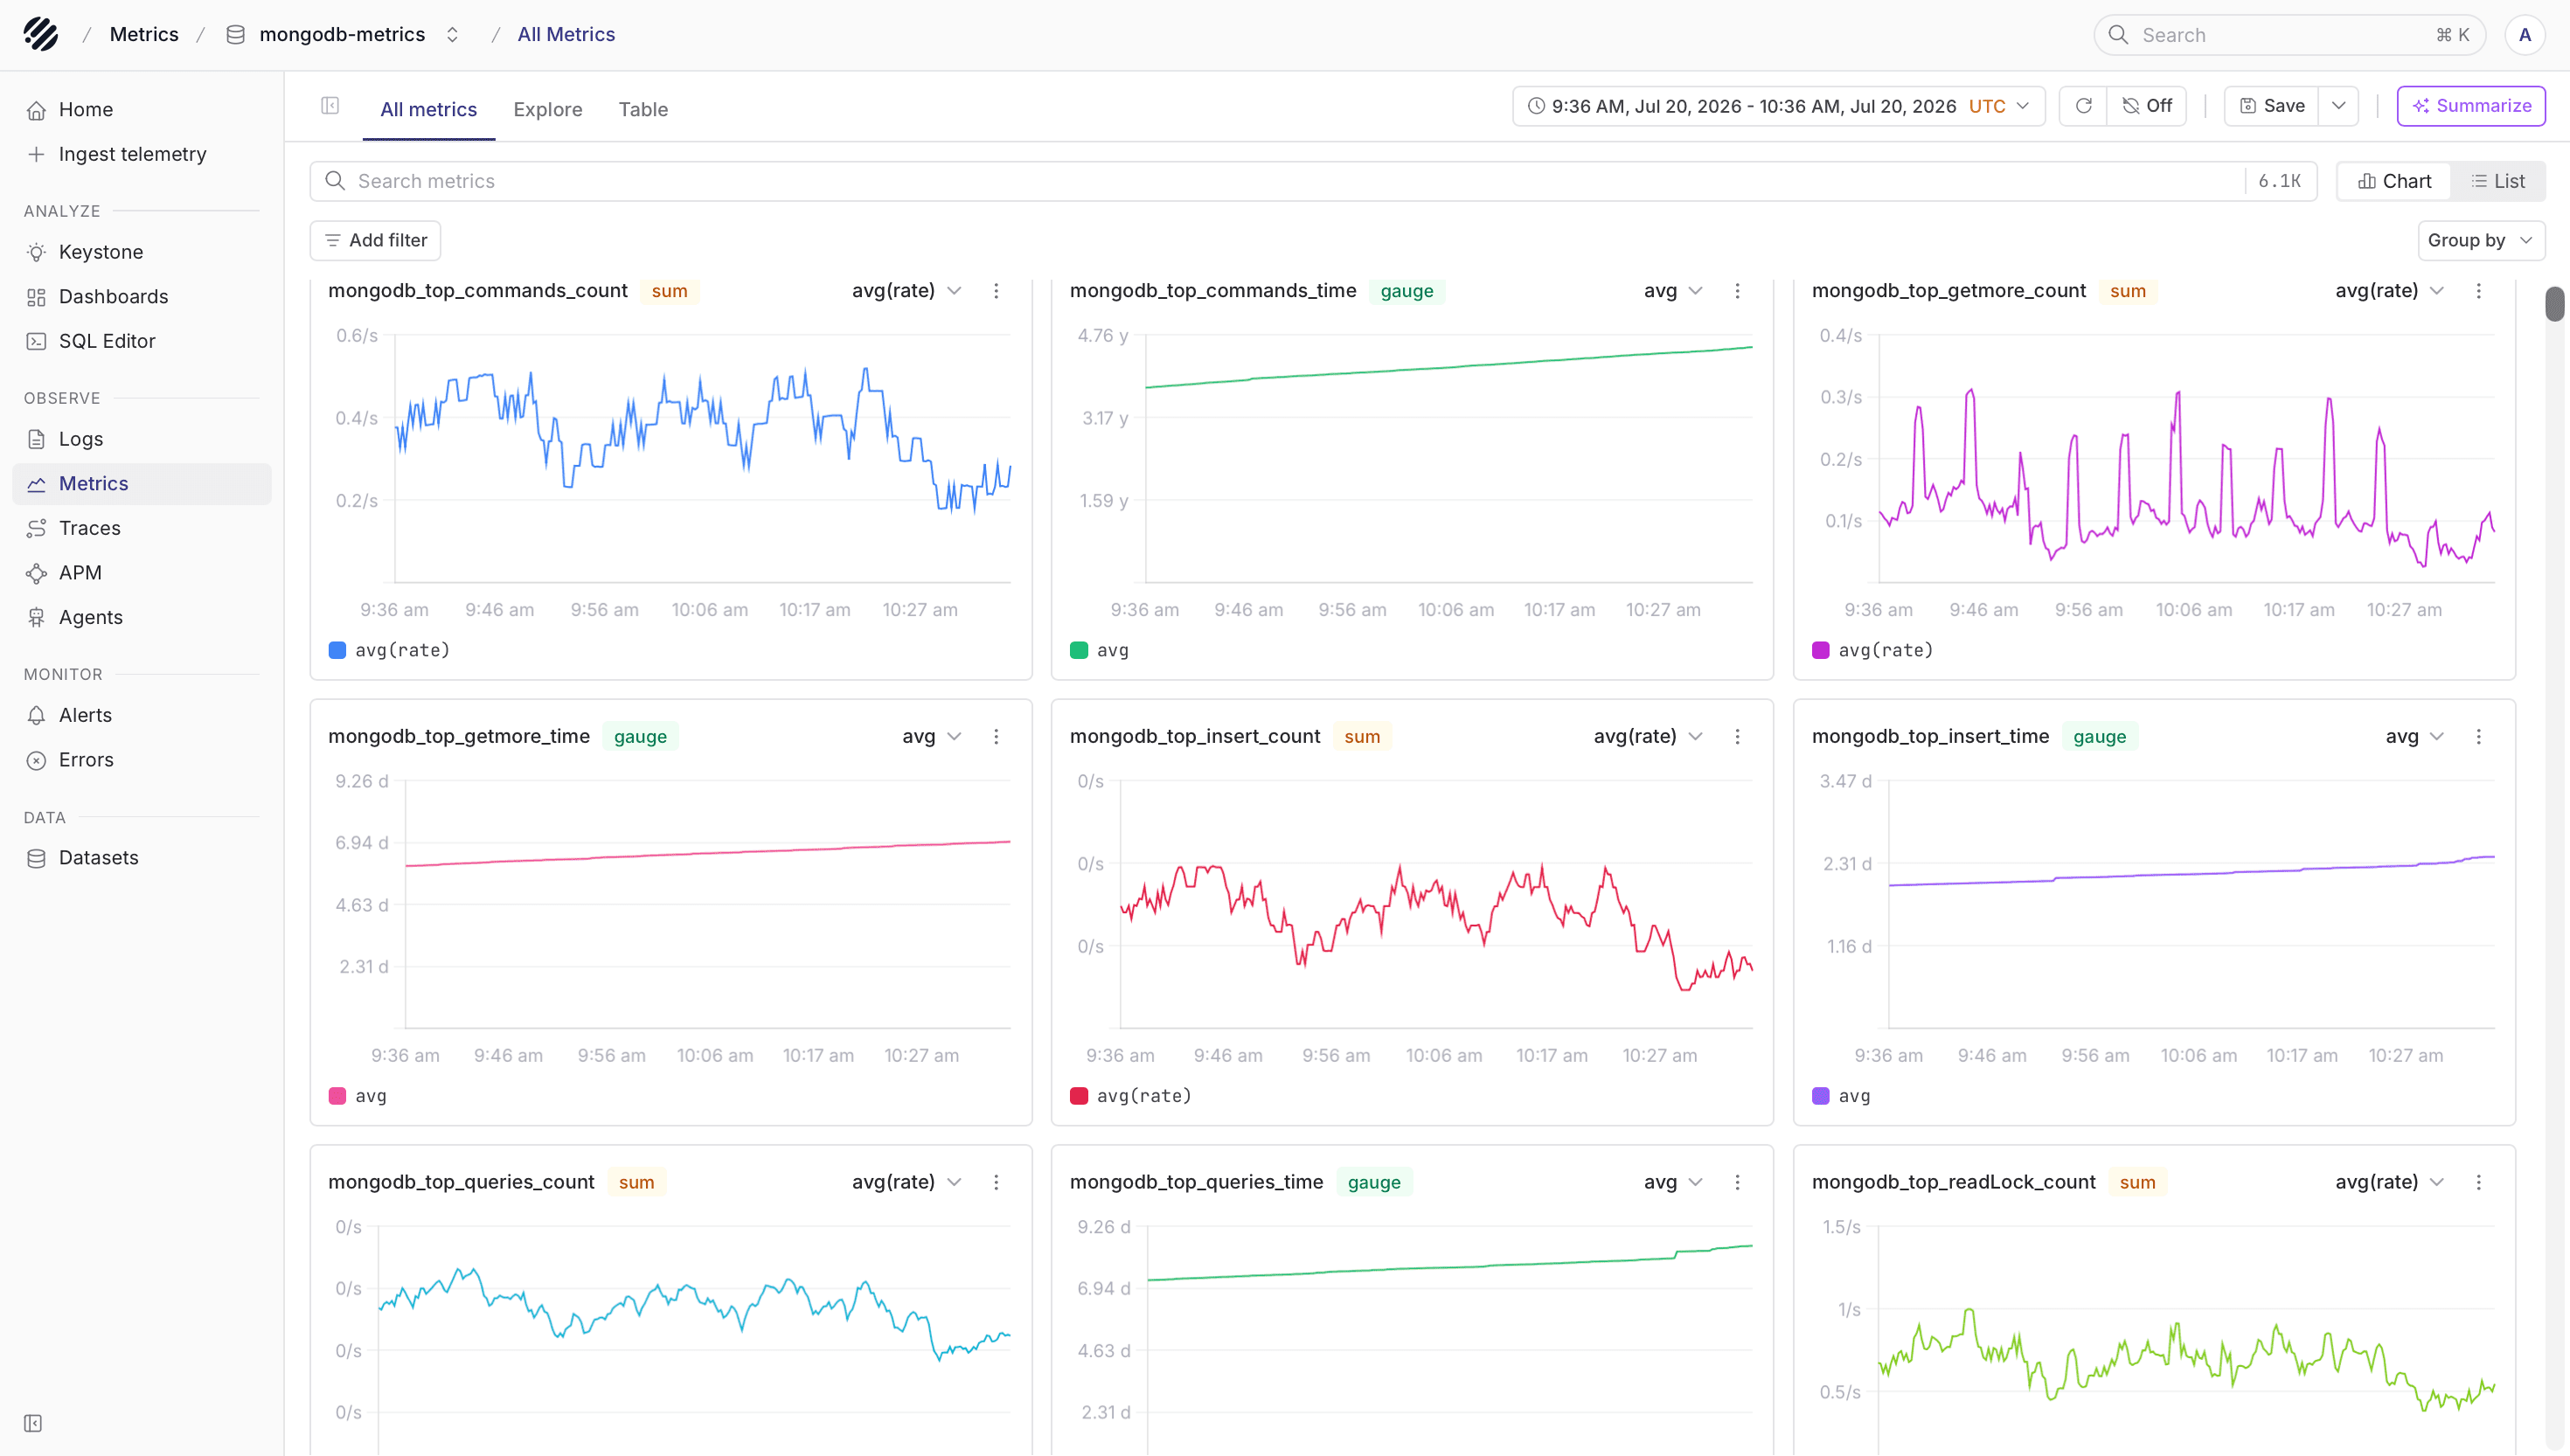The height and width of the screenshot is (1456, 2570).
Task: Click the Summarize button
Action: point(2471,106)
